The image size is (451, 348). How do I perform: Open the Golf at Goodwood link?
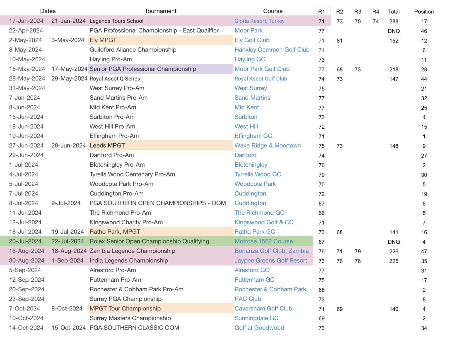click(260, 328)
